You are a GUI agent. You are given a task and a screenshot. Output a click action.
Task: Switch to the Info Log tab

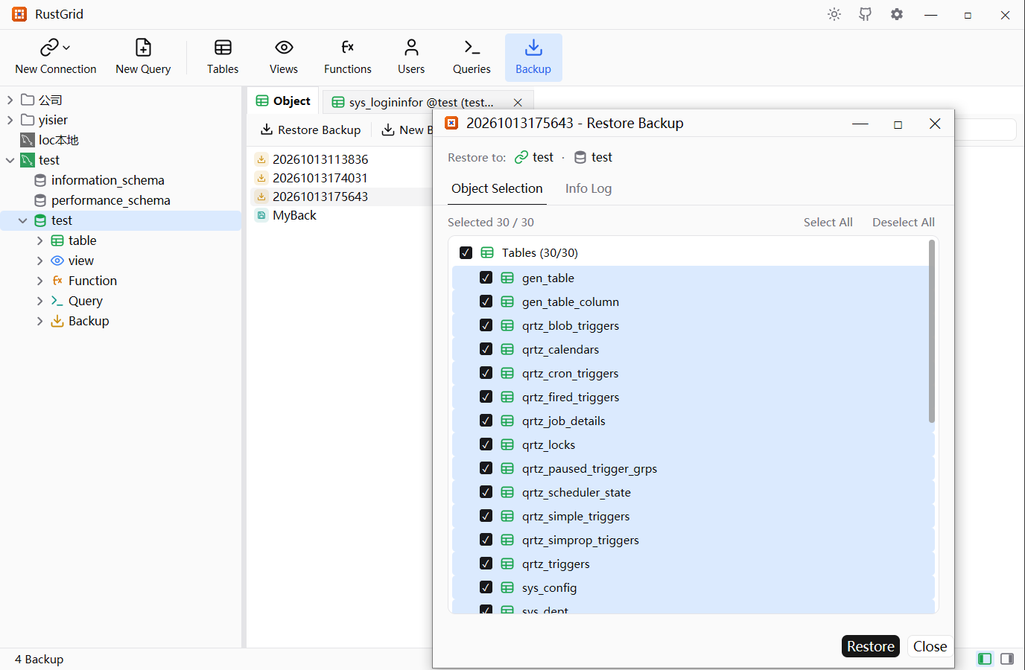[588, 189]
